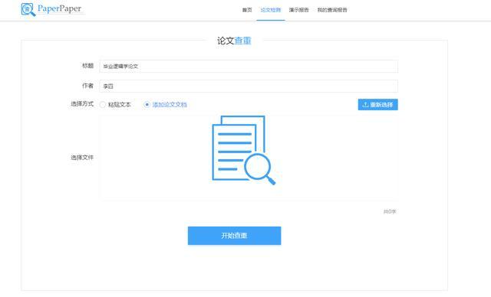Click the 作者 author input field
491x297 pixels.
(249, 86)
